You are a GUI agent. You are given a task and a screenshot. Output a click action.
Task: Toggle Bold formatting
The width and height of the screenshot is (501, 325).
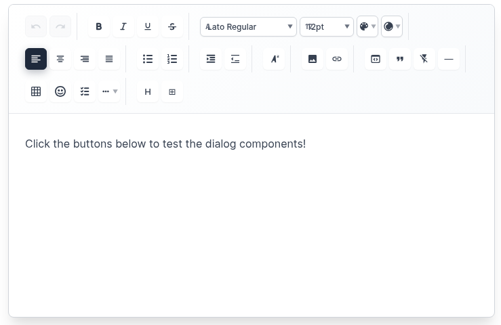point(99,26)
